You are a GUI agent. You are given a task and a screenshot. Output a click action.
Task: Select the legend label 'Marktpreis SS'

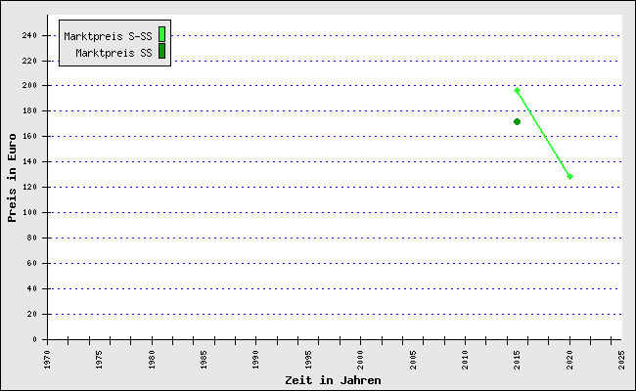coord(114,53)
